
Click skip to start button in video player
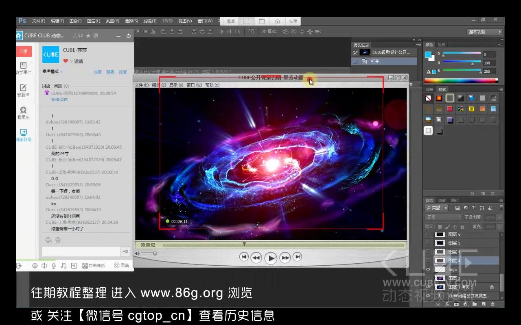tap(244, 257)
